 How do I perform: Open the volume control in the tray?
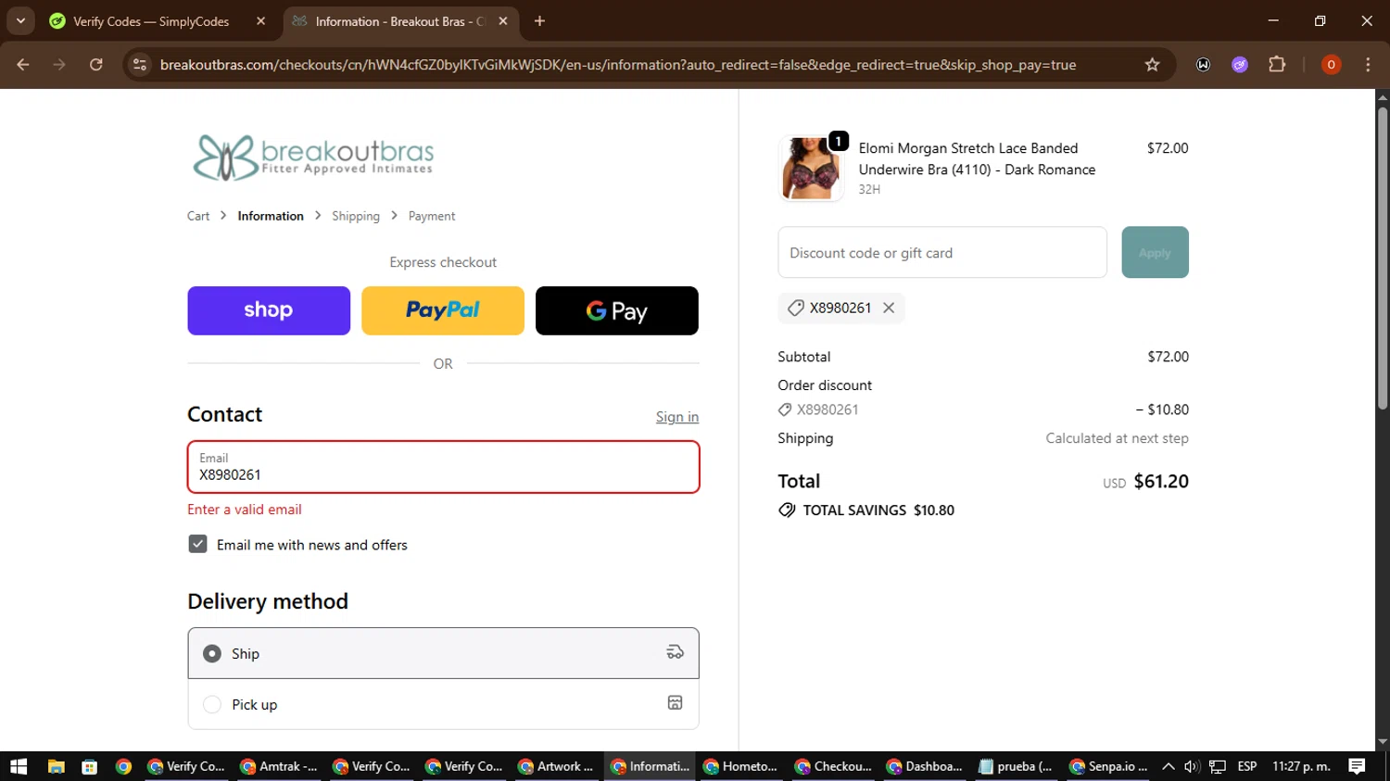point(1192,766)
